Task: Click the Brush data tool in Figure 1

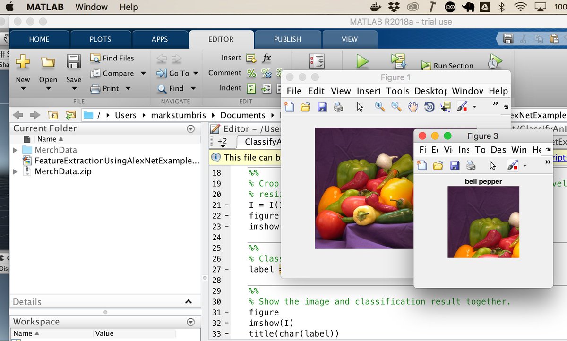Action: click(463, 107)
